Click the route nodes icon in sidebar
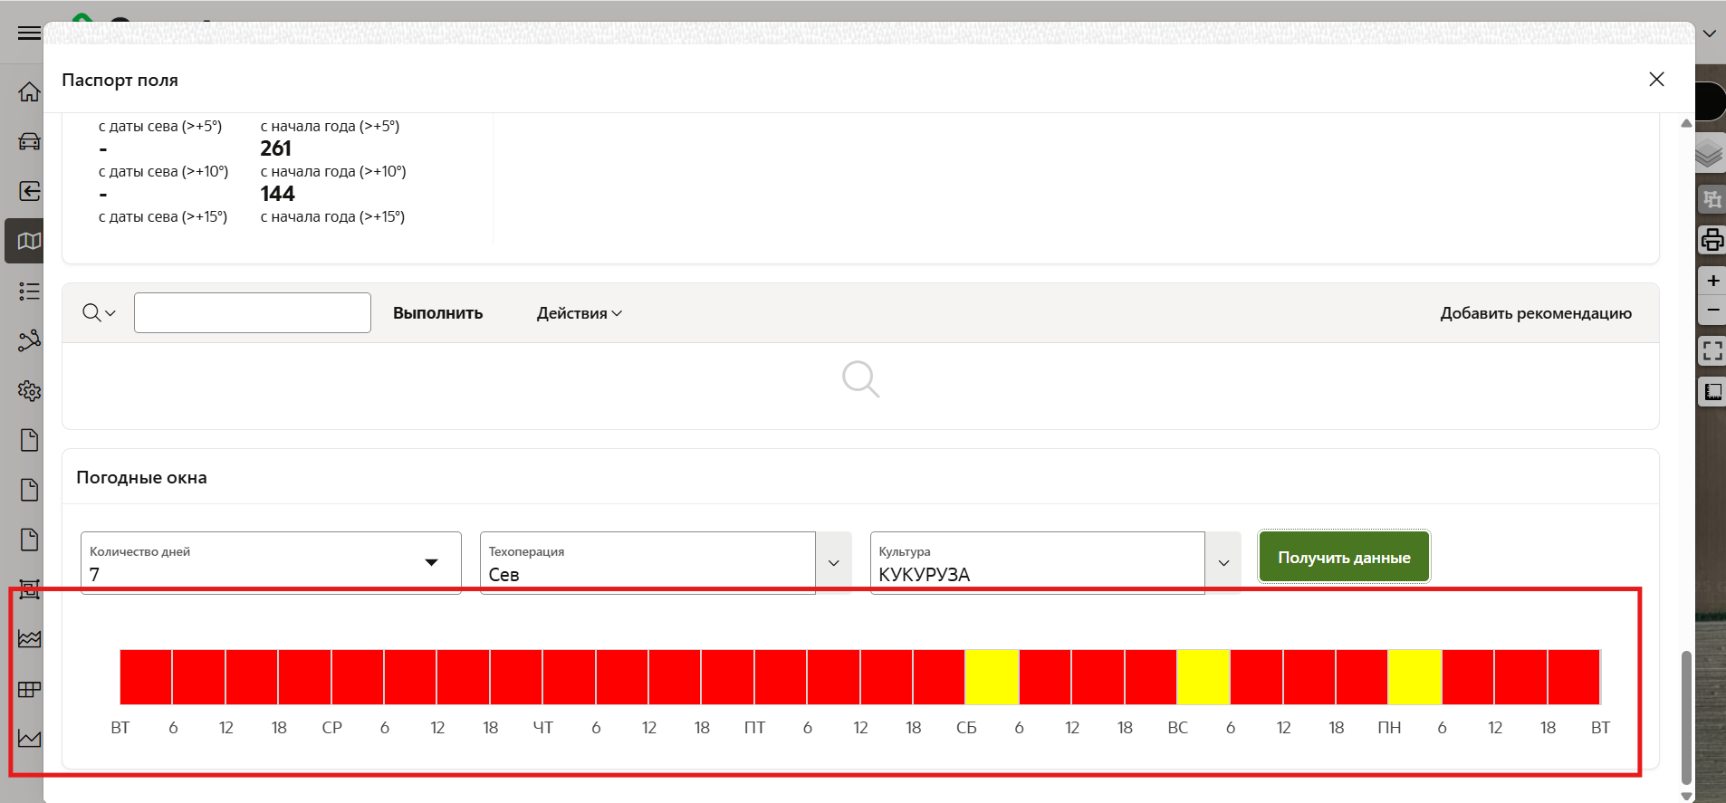The height and width of the screenshot is (803, 1726). click(29, 340)
